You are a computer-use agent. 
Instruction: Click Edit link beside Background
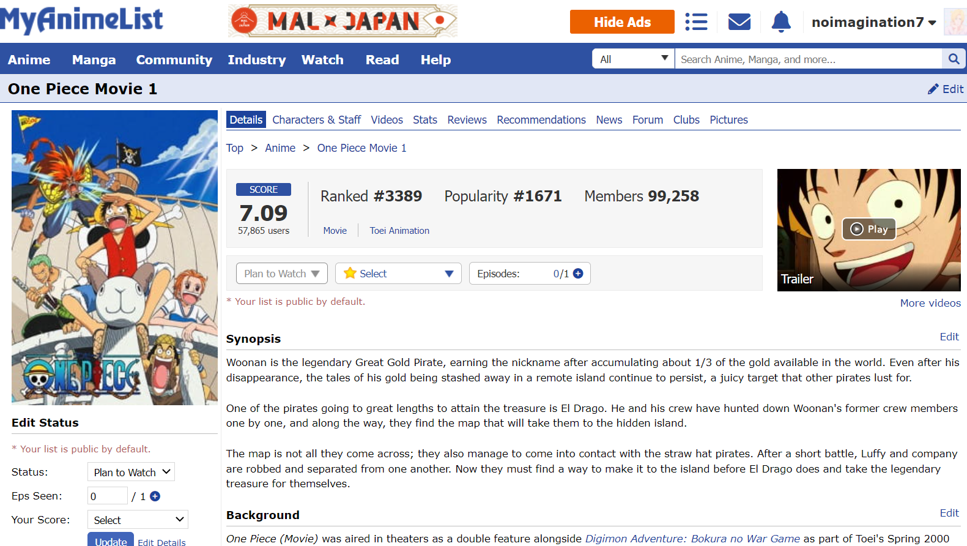coord(949,513)
